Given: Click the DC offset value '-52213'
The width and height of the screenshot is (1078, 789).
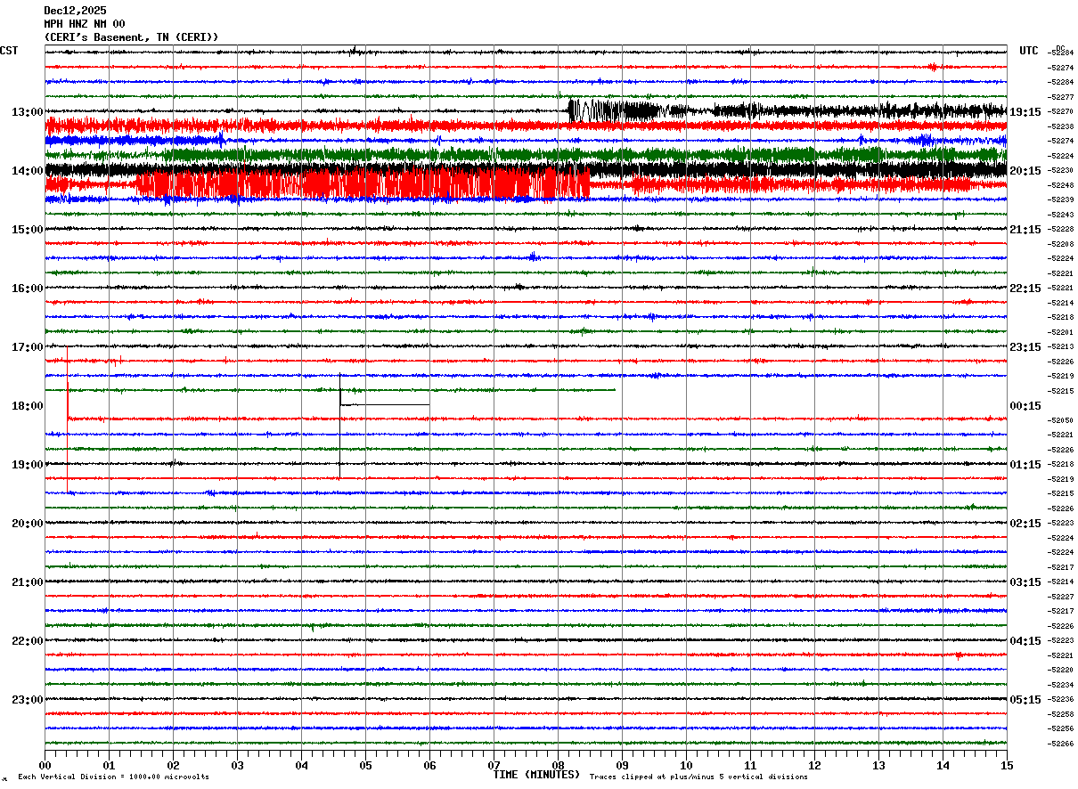Looking at the screenshot, I should click(x=1061, y=347).
